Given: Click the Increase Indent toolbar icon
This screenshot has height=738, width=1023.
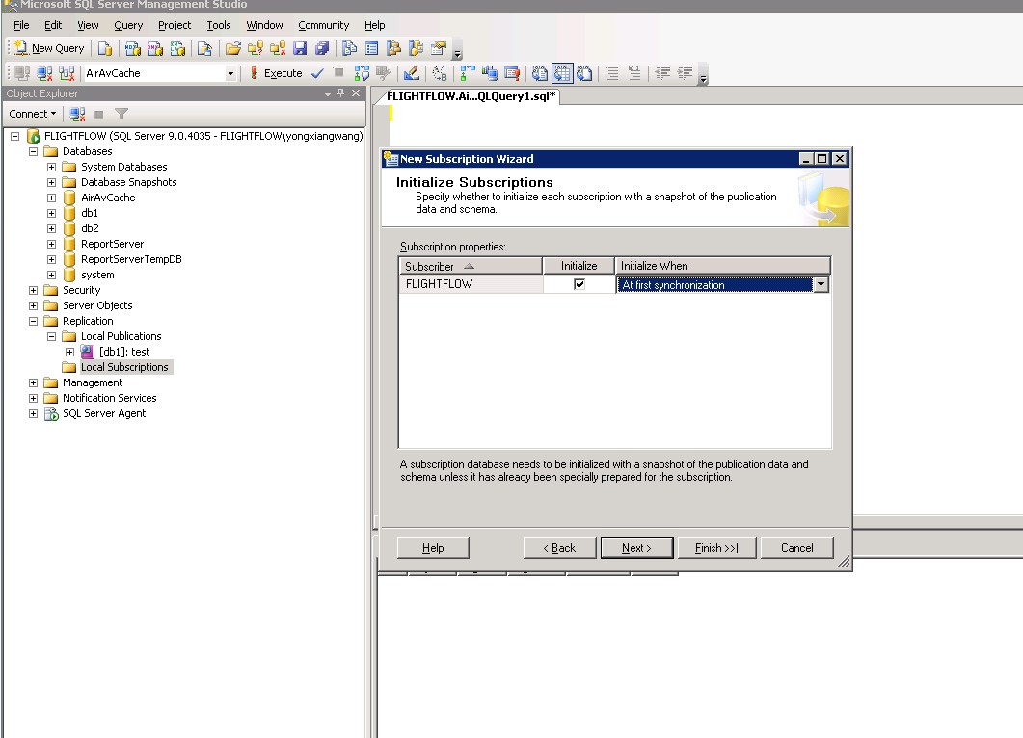Looking at the screenshot, I should coord(686,73).
